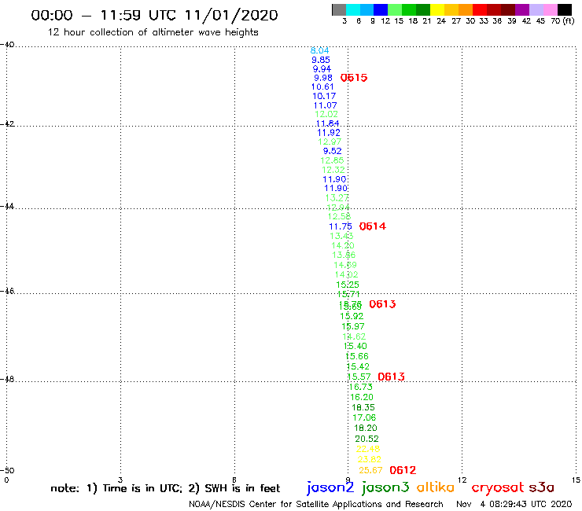
Task: Click the gray swatch in the color scale
Action: [x=339, y=9]
